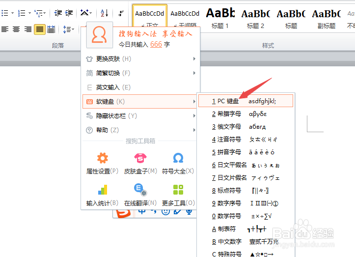Click the sort A-Z icon
This screenshot has height=257, width=355.
click(x=105, y=13)
